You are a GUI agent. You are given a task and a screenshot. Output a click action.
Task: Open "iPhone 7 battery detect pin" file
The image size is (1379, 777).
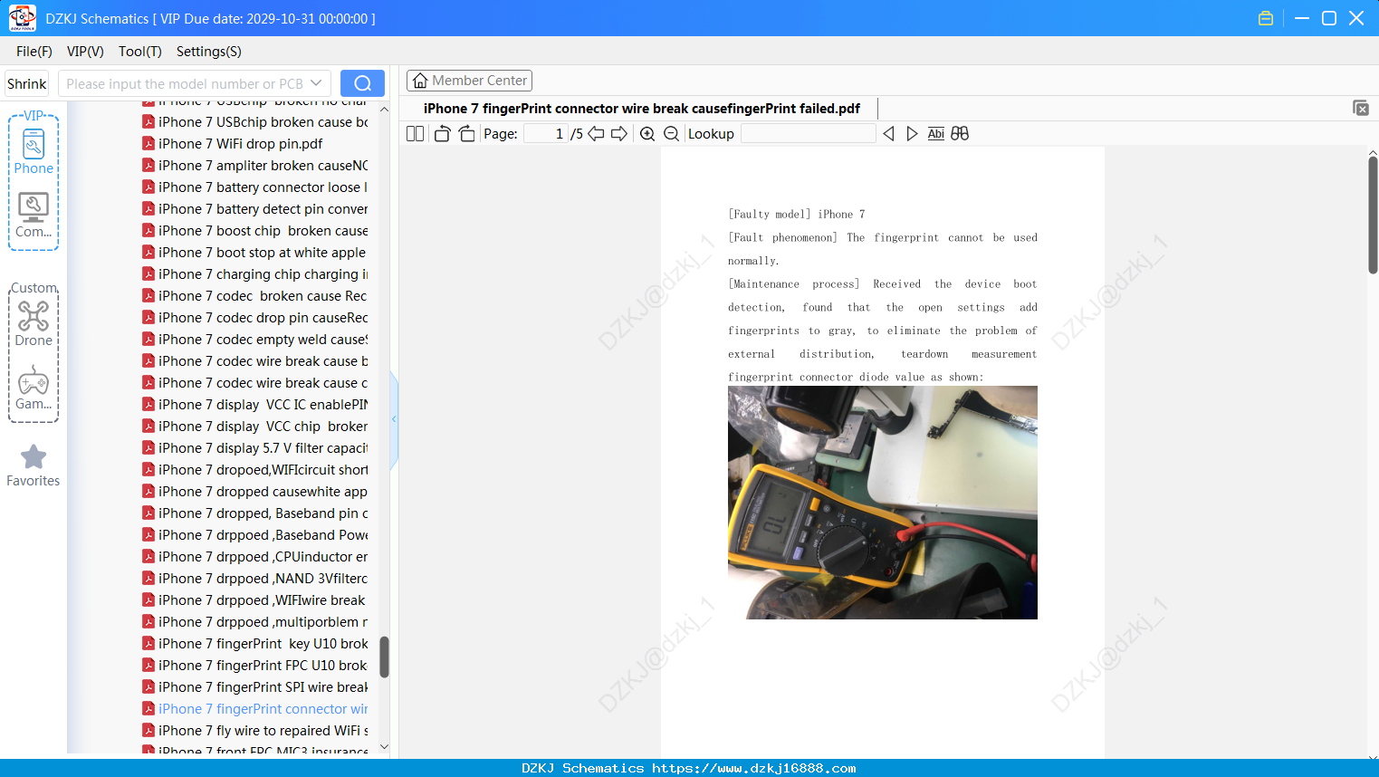click(x=255, y=209)
